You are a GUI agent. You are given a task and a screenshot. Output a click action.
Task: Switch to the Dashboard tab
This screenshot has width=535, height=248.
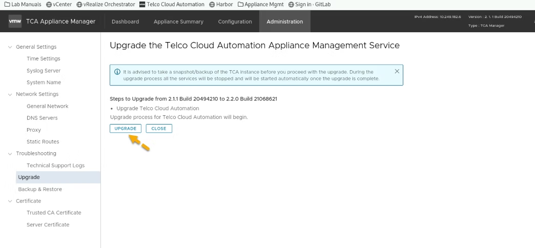126,22
